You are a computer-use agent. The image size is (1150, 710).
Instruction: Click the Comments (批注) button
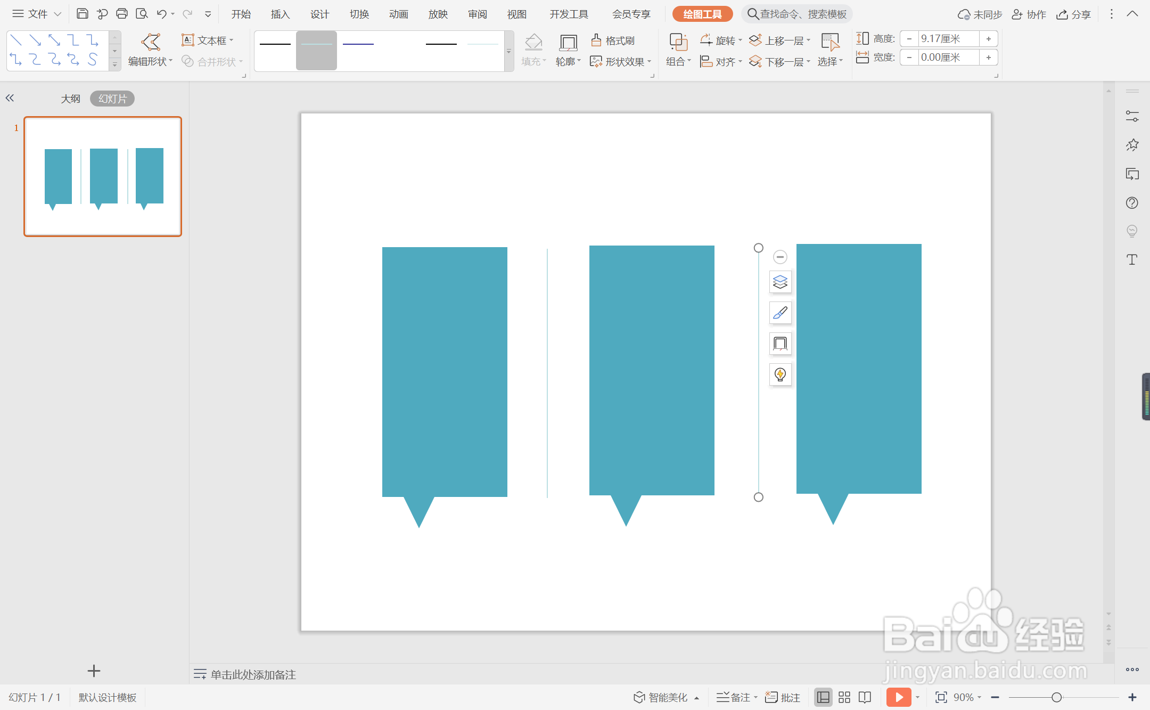click(x=783, y=697)
